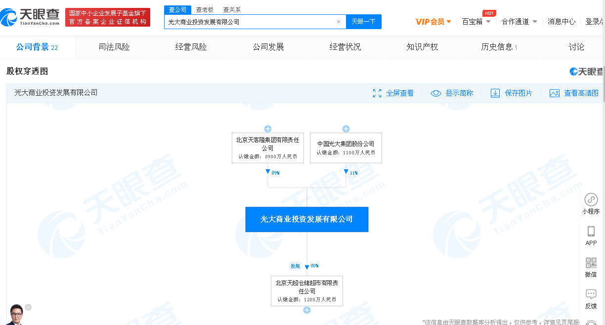Select the 查公司 search tab
The width and height of the screenshot is (605, 325).
pos(177,9)
